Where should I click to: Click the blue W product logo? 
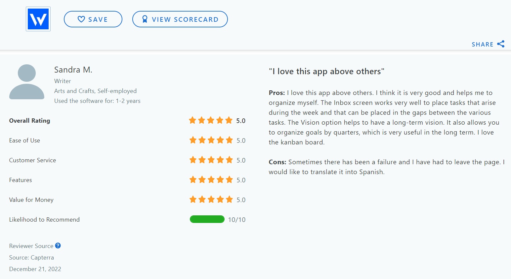[38, 19]
